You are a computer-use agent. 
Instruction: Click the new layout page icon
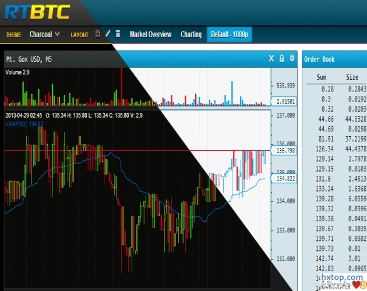(x=98, y=34)
